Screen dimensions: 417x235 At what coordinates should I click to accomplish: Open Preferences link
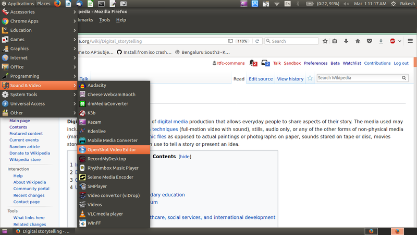coord(316,63)
